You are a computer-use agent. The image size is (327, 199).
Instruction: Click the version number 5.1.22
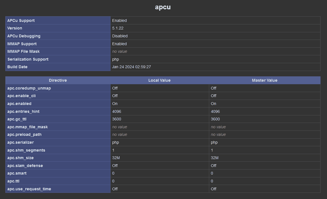coord(118,28)
